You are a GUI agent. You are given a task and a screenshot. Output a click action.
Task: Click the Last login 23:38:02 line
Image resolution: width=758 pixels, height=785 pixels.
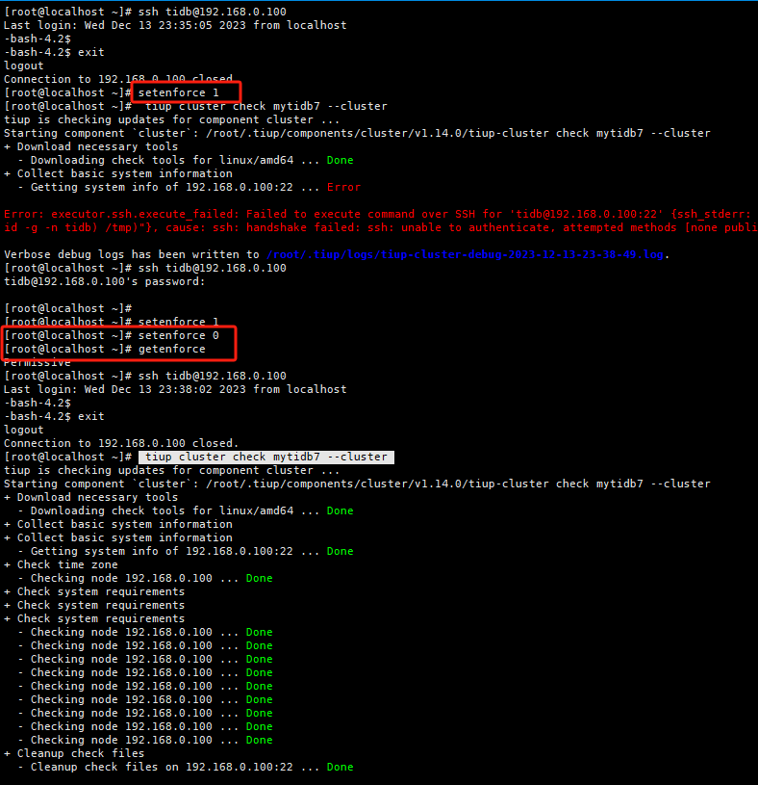click(x=175, y=389)
